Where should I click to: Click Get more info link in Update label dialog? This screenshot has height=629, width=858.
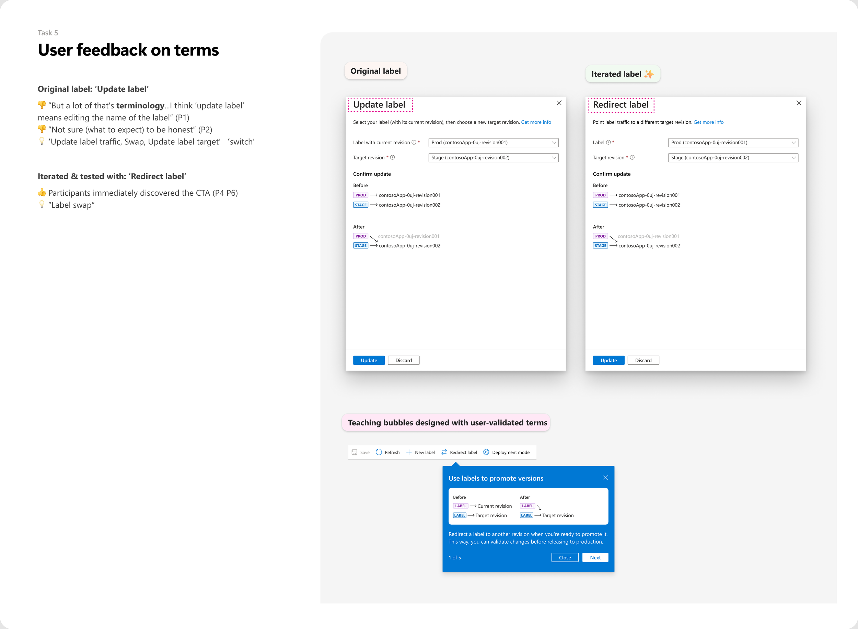coord(536,122)
